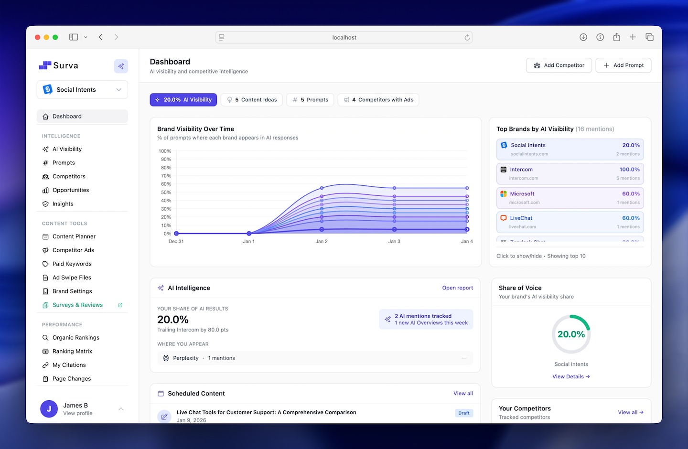Toggle Intercom visibility in Top Brands list
The width and height of the screenshot is (688, 449).
570,173
